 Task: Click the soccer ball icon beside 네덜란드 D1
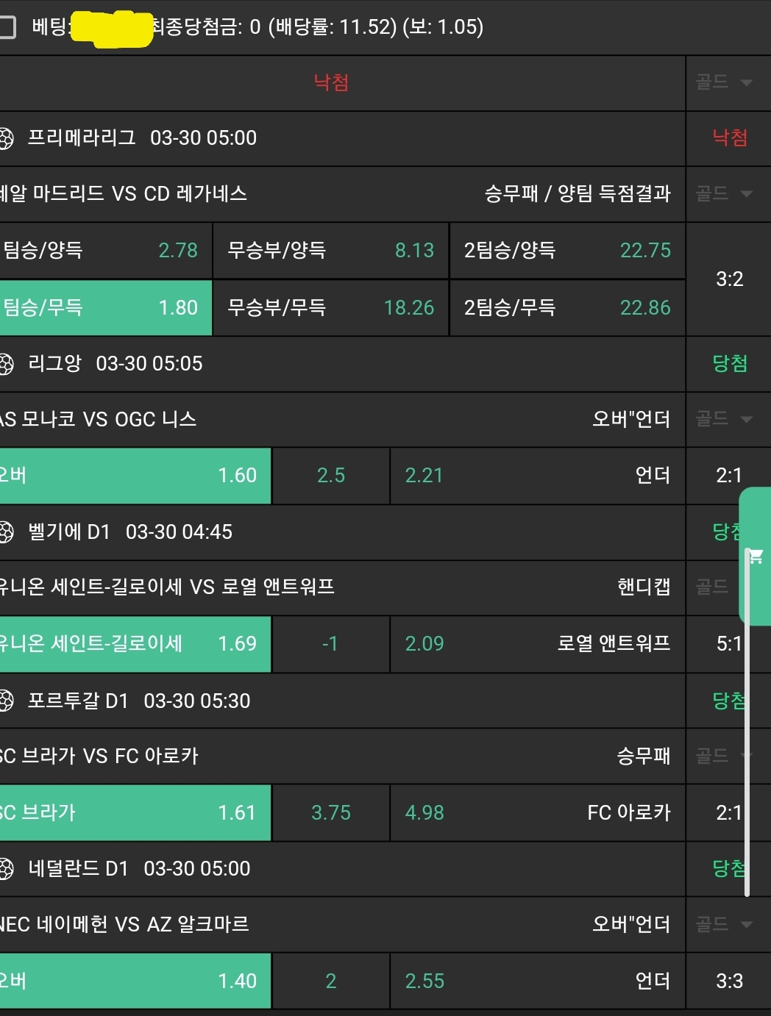tap(6, 869)
